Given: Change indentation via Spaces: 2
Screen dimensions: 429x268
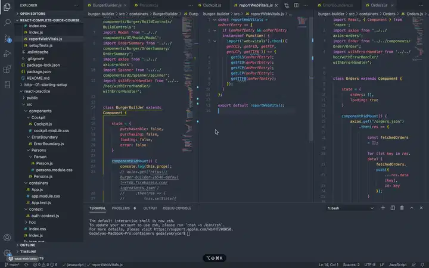Looking at the screenshot, I should pyautogui.click(x=352, y=264).
